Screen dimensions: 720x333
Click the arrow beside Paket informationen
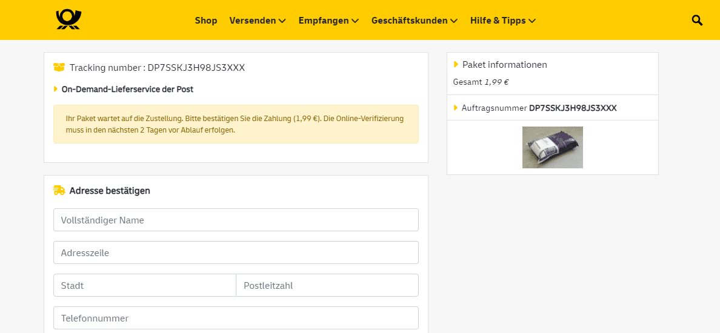pos(456,64)
